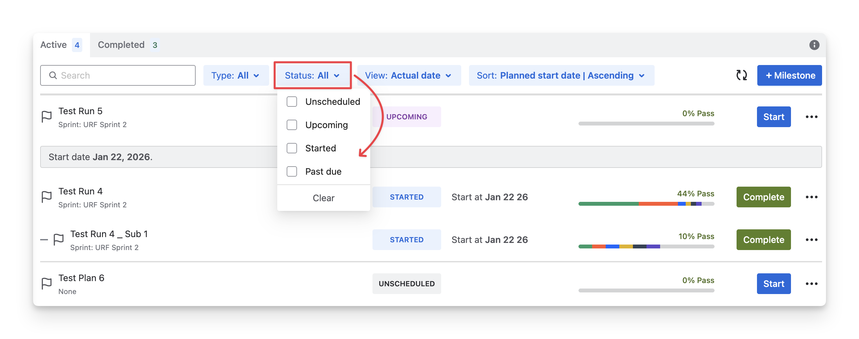Click the info icon in the top corner
This screenshot has width=859, height=339.
pos(814,45)
